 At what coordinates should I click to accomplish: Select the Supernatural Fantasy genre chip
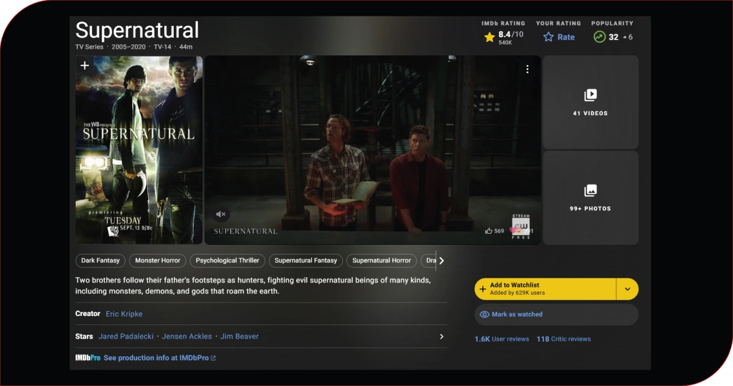306,261
